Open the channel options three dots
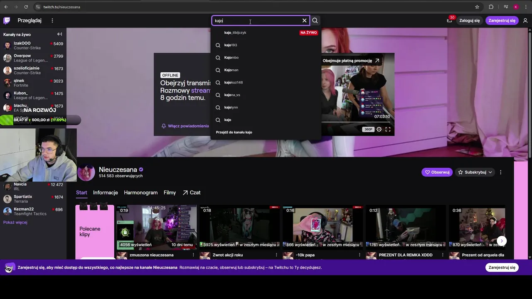The image size is (532, 299). pyautogui.click(x=500, y=172)
